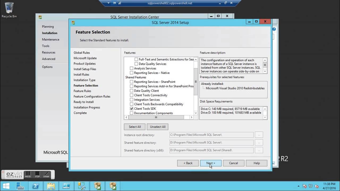
Task: Open Resources in Installation Center sidebar
Action: coord(49,53)
